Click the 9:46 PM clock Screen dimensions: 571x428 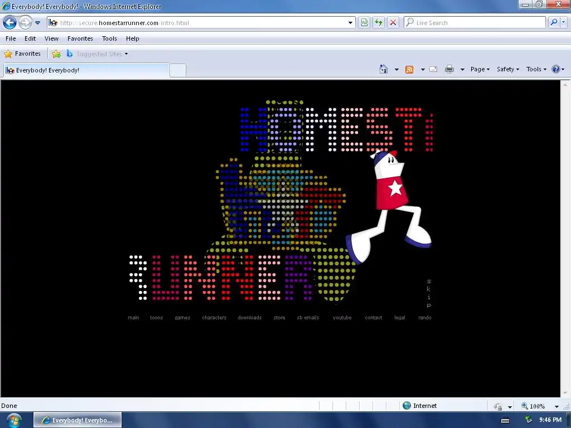550,420
